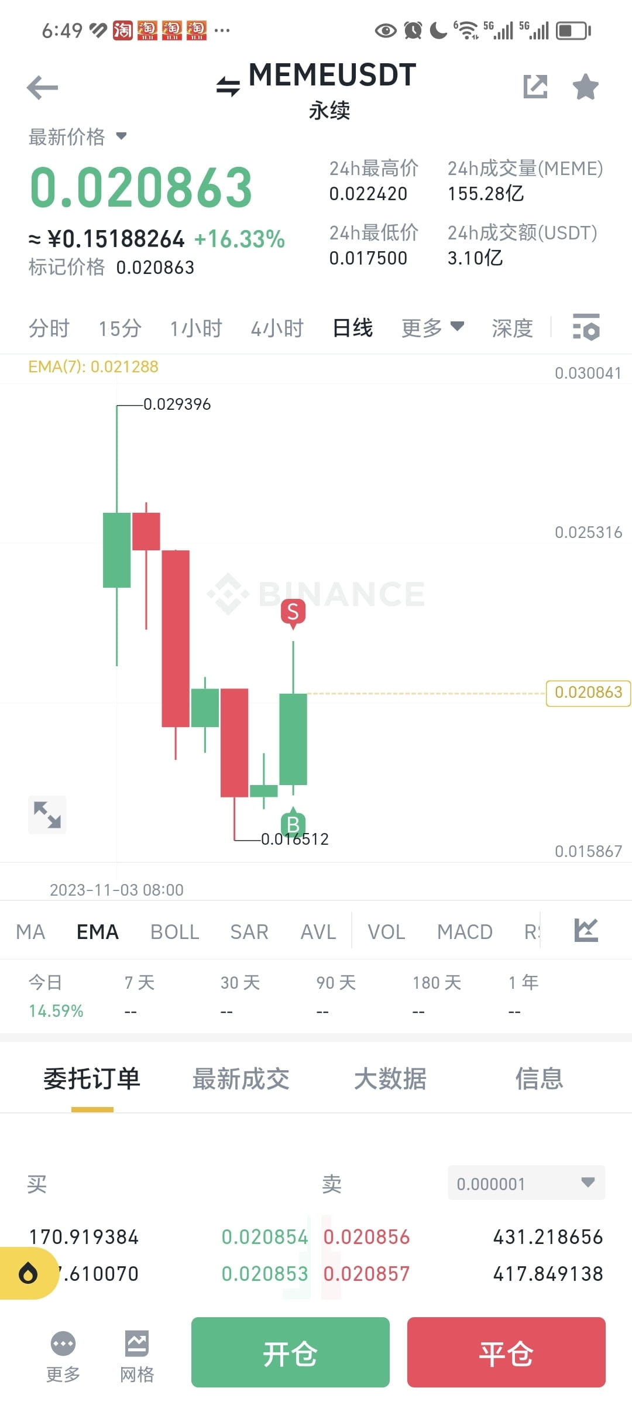Toggle the VOL indicator

(386, 931)
